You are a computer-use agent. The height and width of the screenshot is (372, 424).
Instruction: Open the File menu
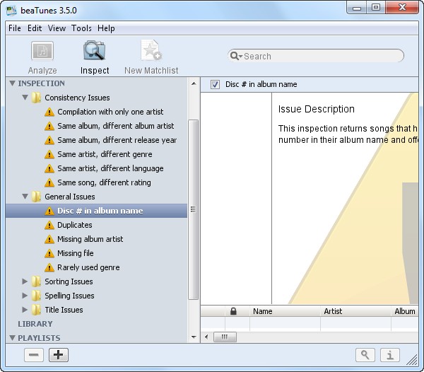click(x=15, y=28)
